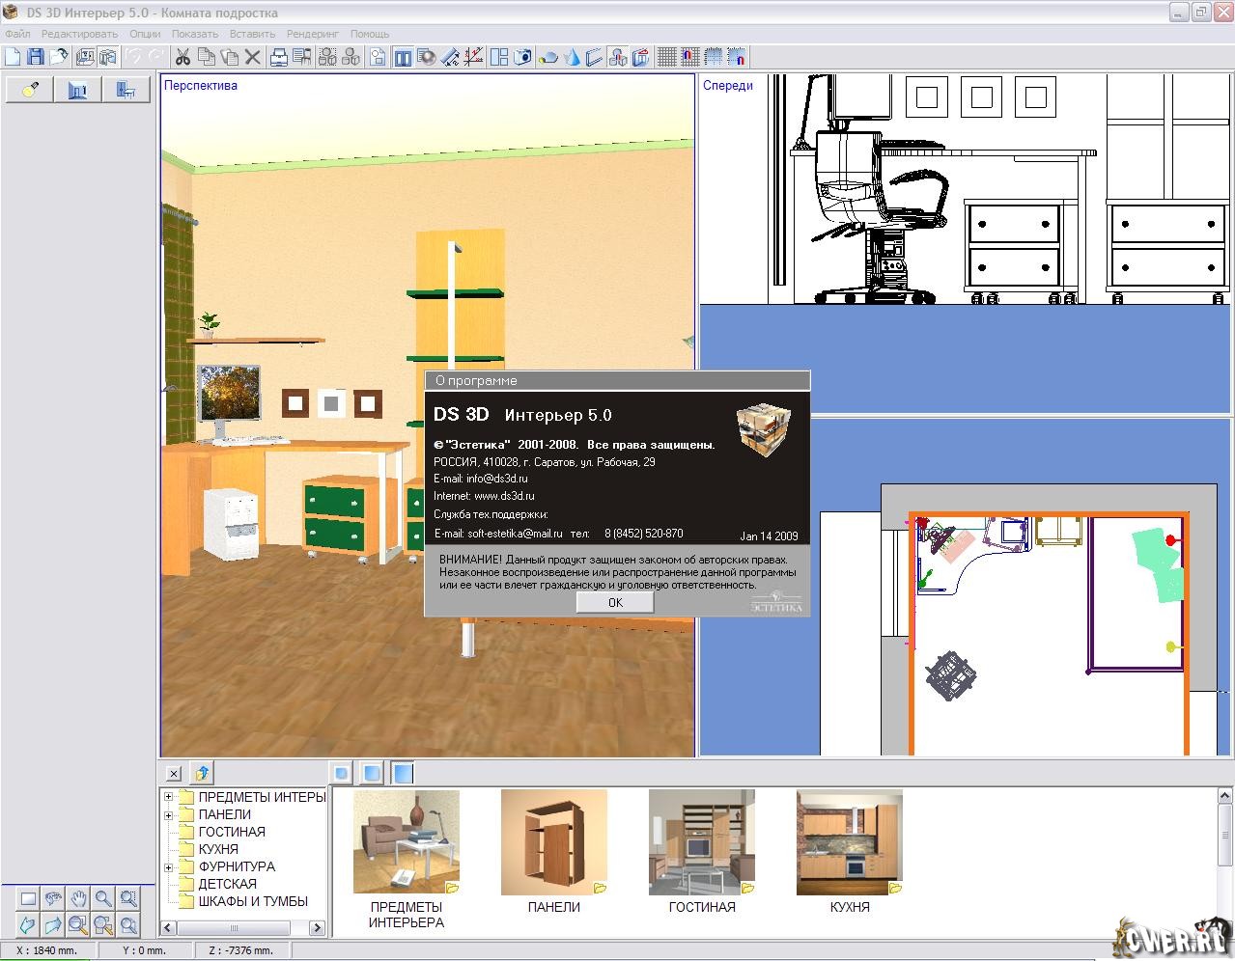
Task: Toggle the large thumbnail size button
Action: pyautogui.click(x=403, y=773)
